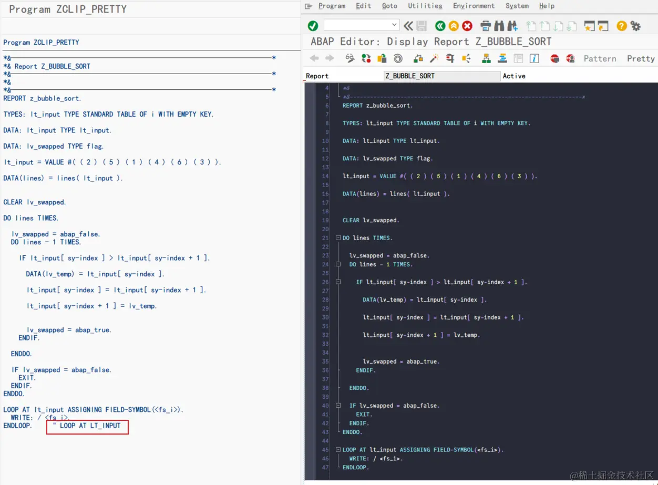Click line 19 CLEAR lv_swapped in dark editor
This screenshot has width=658, height=485.
tap(371, 220)
